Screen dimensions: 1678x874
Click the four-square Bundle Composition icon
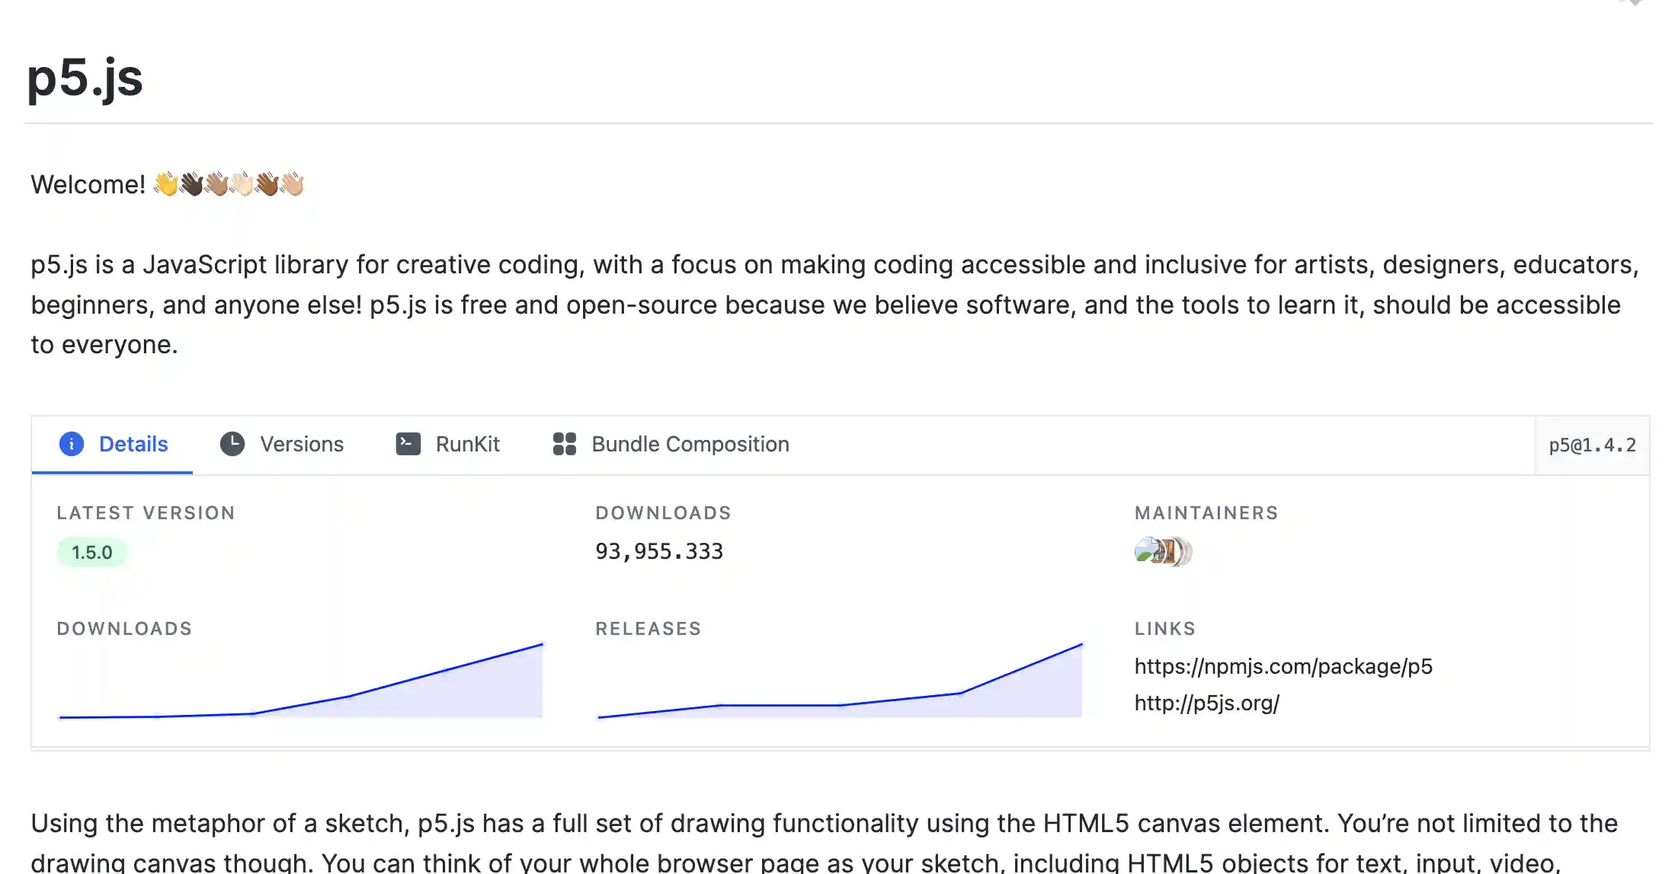tap(565, 444)
